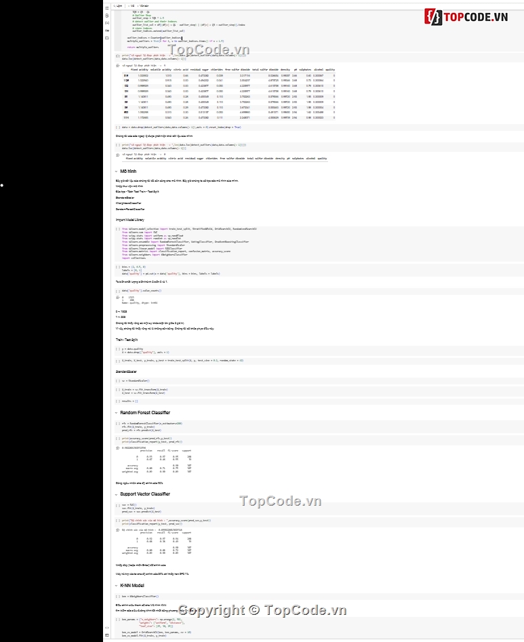Click the add text button in toolbar
Image resolution: width=524 pixels, height=642 pixels.
coord(143,6)
